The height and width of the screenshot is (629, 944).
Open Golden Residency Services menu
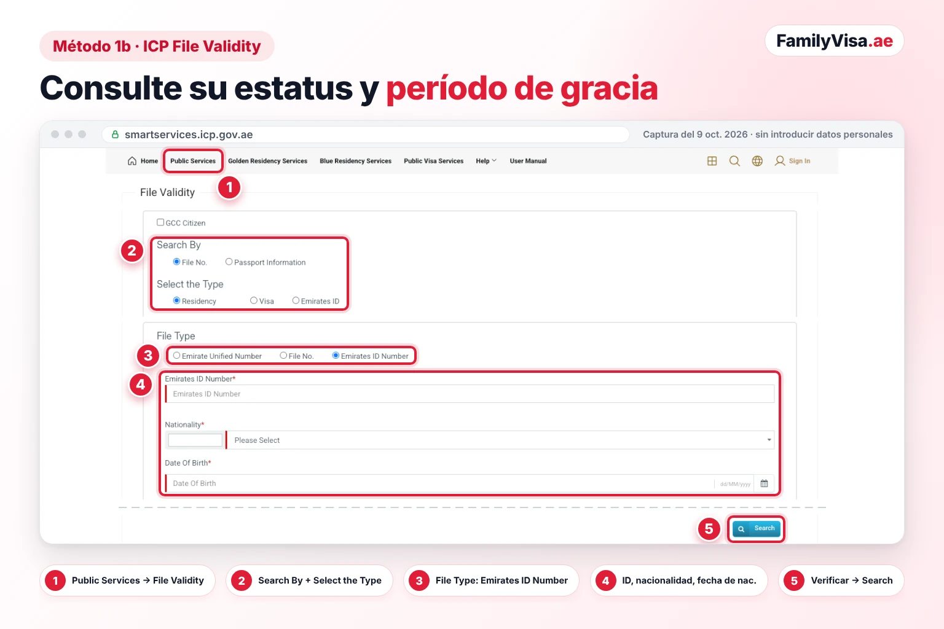267,161
